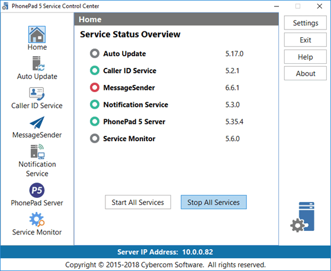The image size is (331, 271).
Task: Select the Caller ID Service name in the overview
Action: (x=130, y=71)
